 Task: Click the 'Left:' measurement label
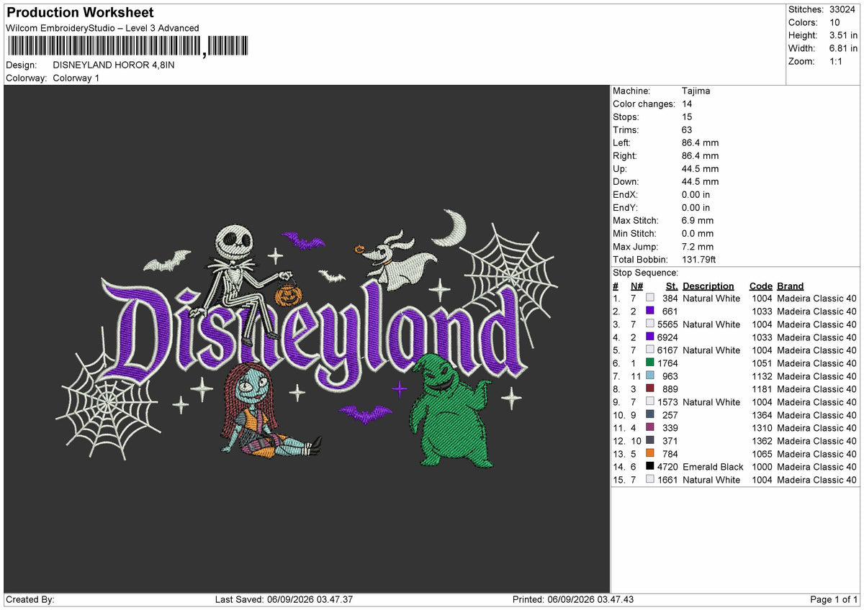click(x=621, y=143)
